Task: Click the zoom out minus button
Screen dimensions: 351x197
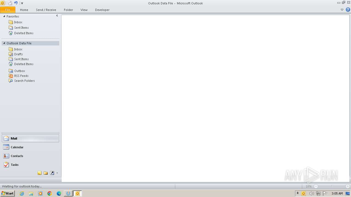Action: (316, 186)
